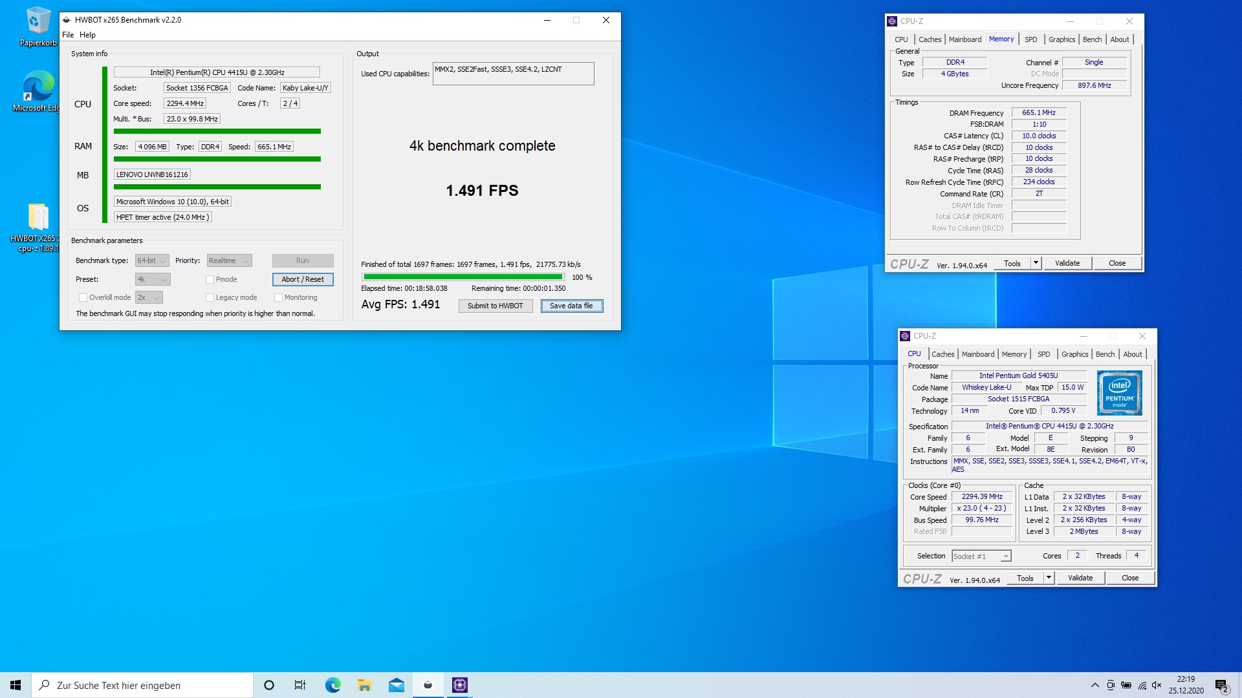Expand Tools arrow in upper CPU-Z window
1242x698 pixels.
tap(1036, 263)
